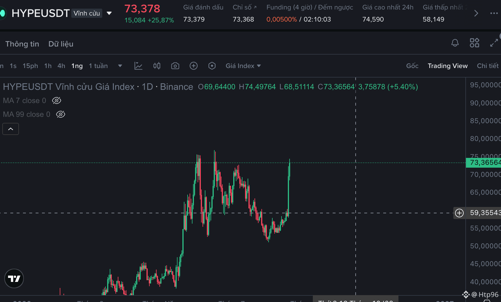The height and width of the screenshot is (302, 501).
Task: Click the 24h low value 58,149
Action: [433, 19]
